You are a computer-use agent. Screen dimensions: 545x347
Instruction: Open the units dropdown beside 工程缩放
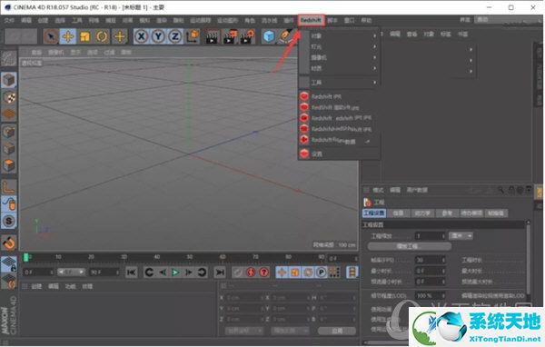461,236
